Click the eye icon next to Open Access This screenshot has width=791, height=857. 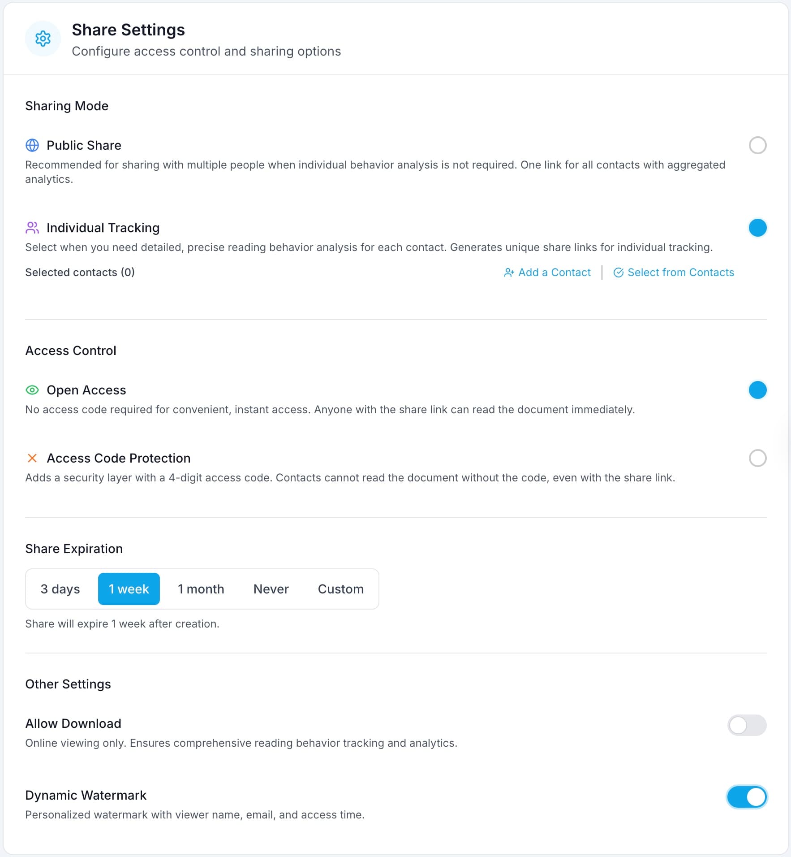coord(32,390)
